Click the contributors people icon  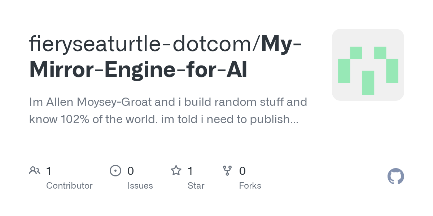click(35, 170)
